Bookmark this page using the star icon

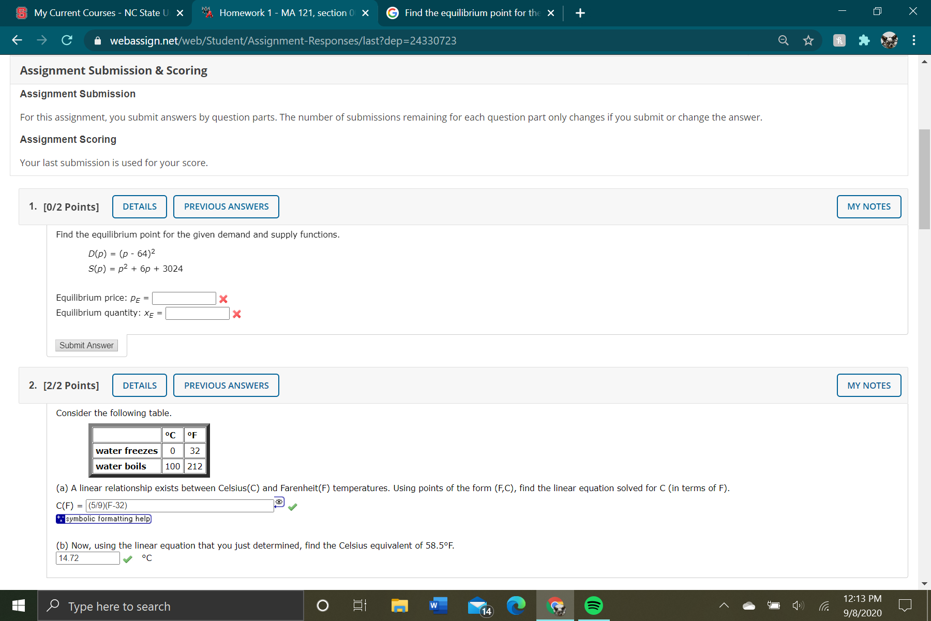coord(808,40)
